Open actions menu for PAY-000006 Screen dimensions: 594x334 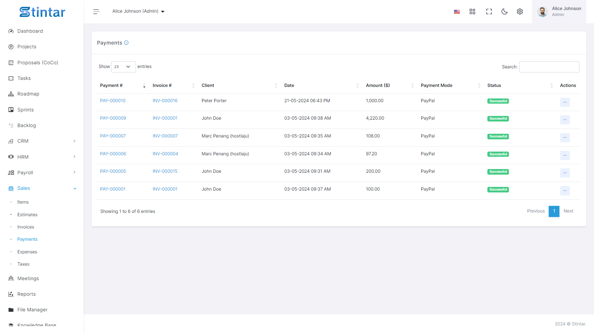point(565,155)
